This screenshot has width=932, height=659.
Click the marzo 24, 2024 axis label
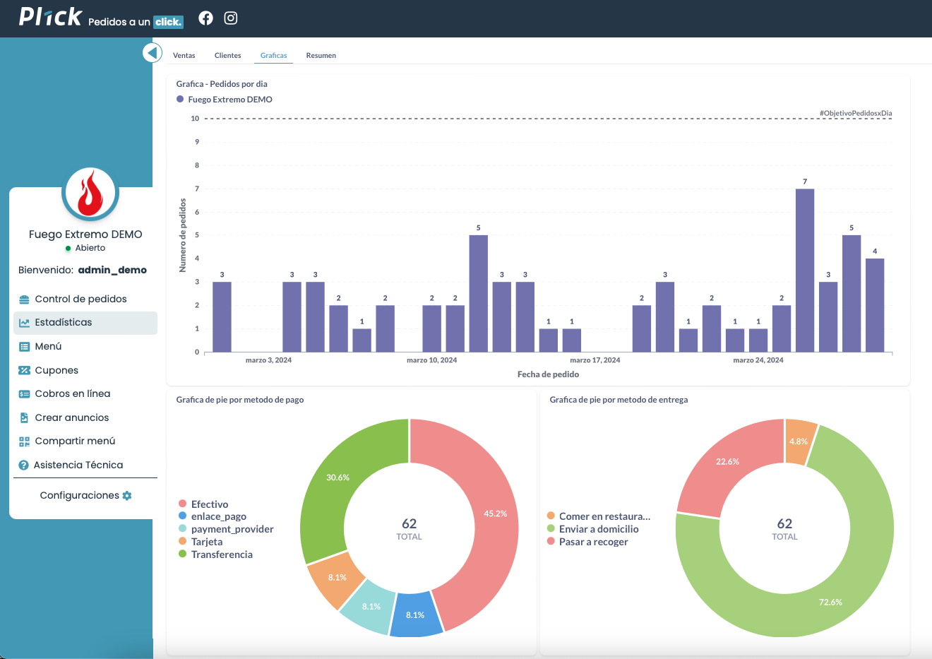pyautogui.click(x=758, y=360)
